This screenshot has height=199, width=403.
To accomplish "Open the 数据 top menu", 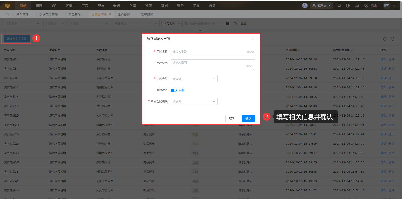I will click(164, 5).
